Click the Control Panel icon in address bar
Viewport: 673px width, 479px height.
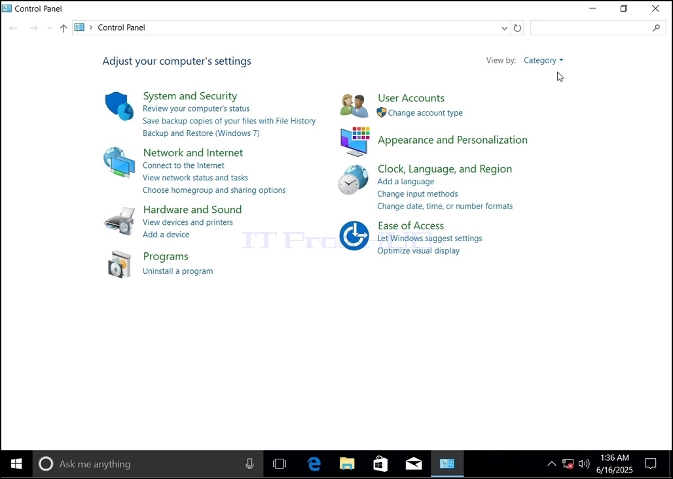click(79, 27)
